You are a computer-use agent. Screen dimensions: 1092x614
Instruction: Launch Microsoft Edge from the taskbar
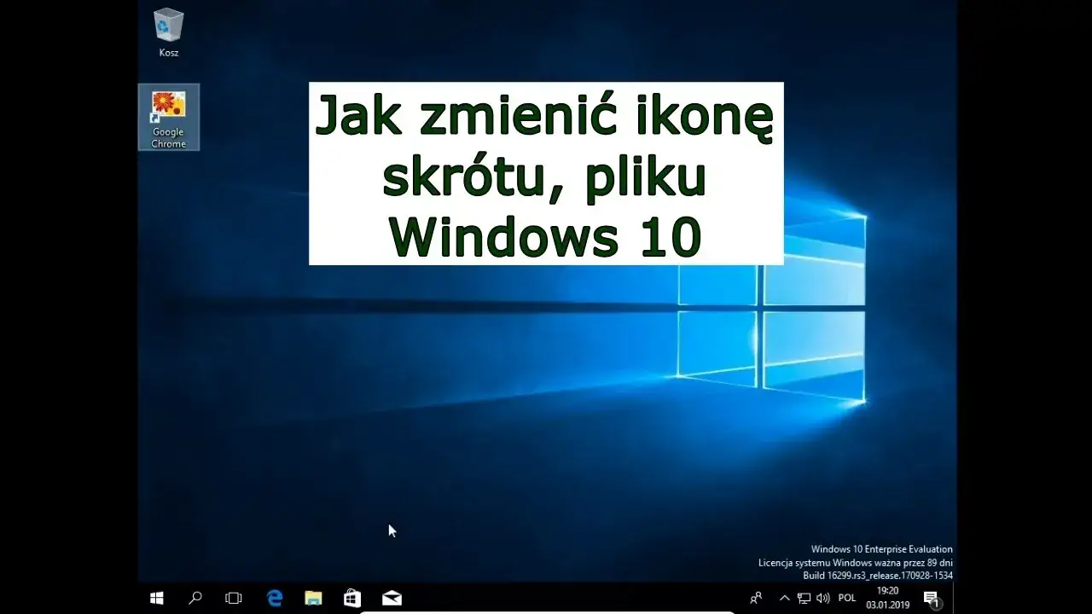(274, 598)
